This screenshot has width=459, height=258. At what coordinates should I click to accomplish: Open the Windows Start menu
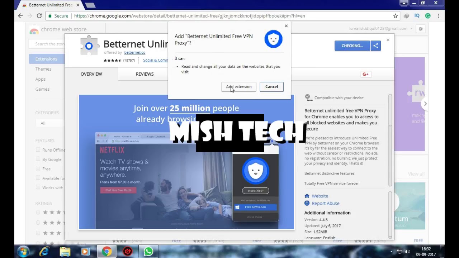pyautogui.click(x=23, y=252)
